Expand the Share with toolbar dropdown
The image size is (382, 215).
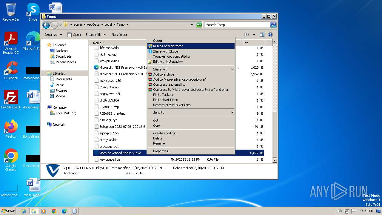click(95, 35)
